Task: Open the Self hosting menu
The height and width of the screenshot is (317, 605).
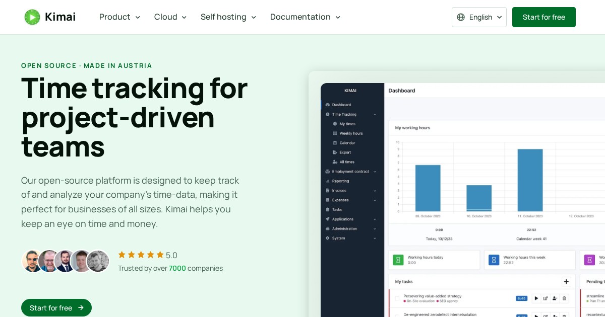Action: tap(228, 17)
